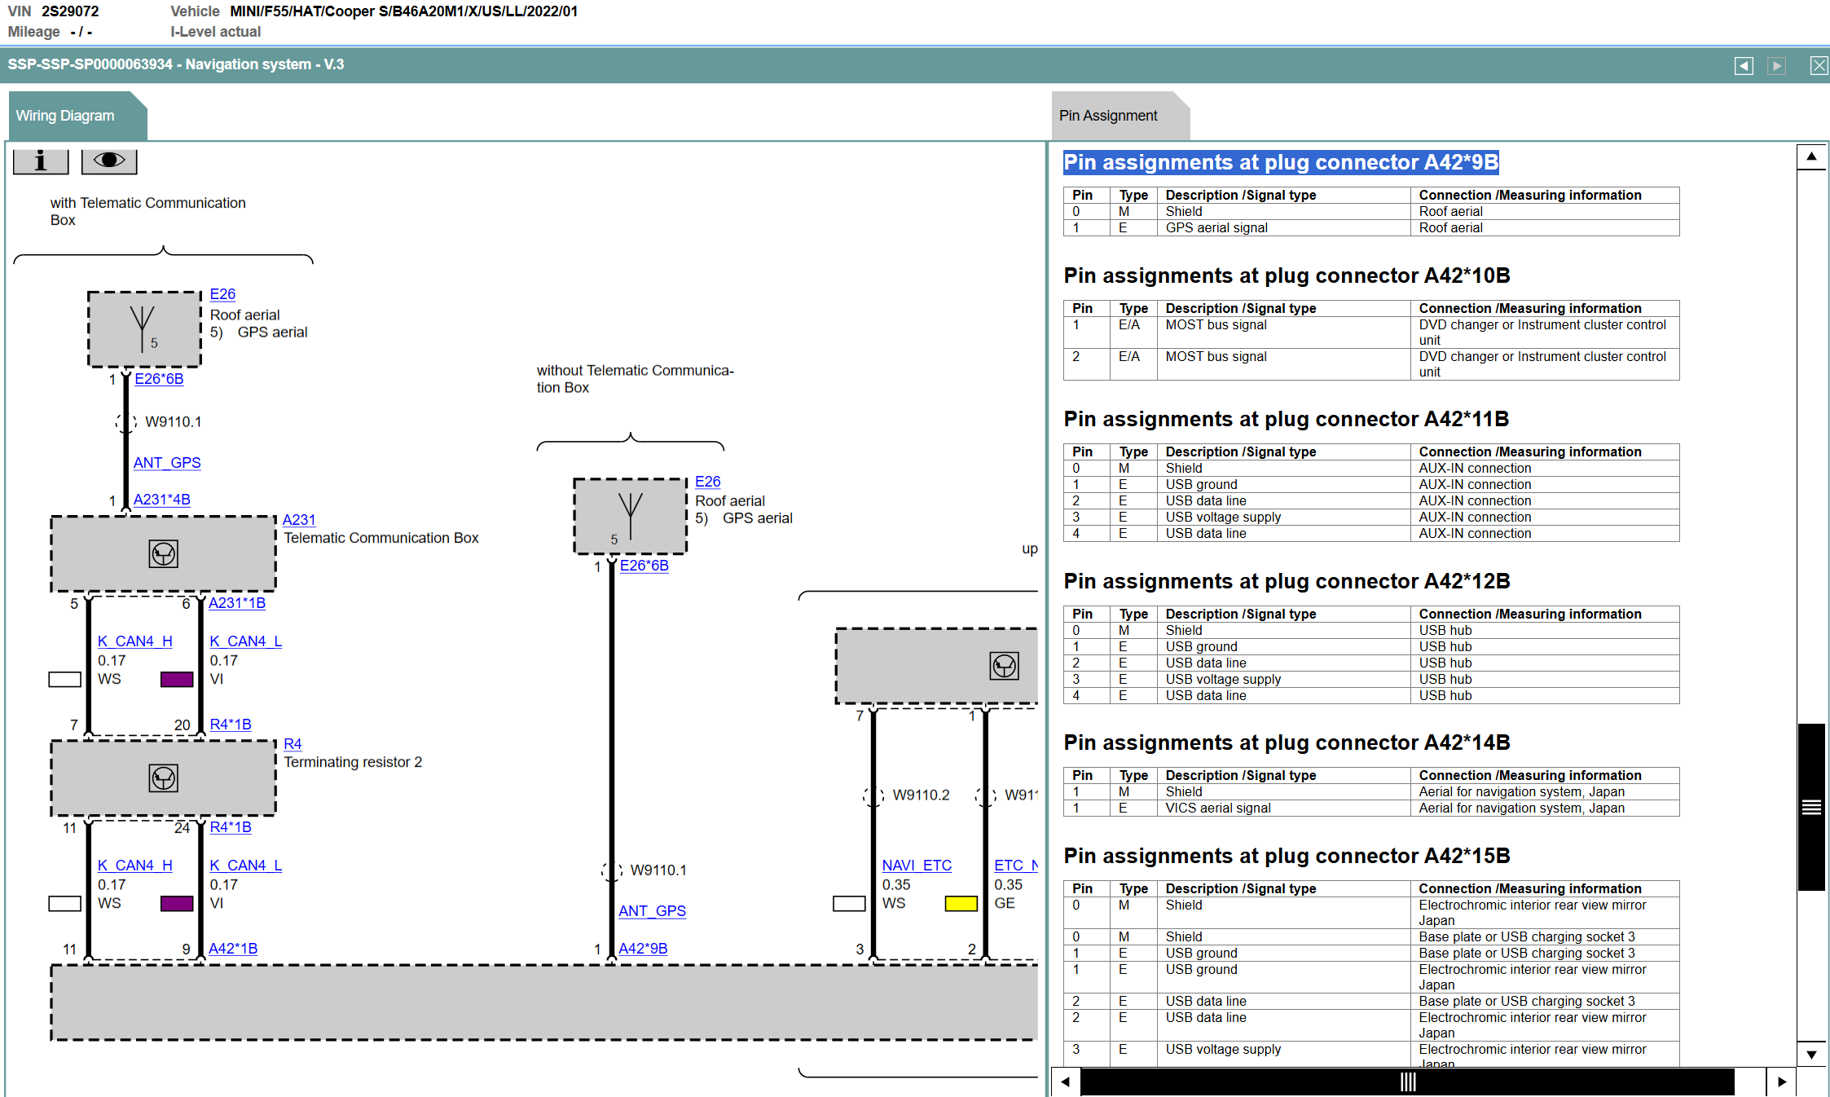Click the vertical scrollbar down arrow

(x=1811, y=1054)
